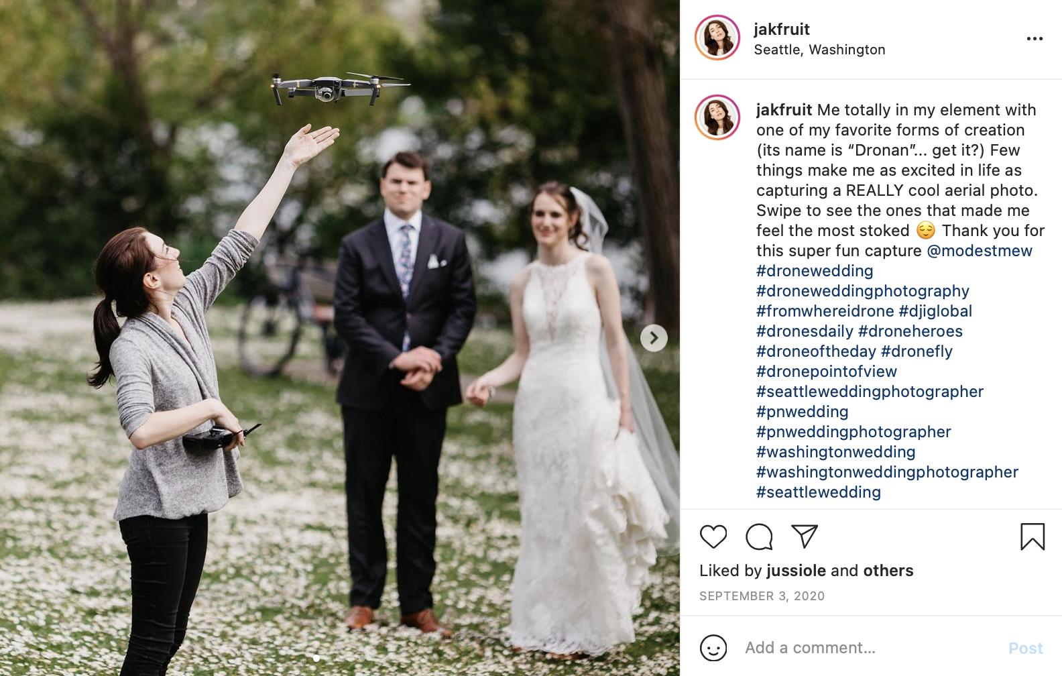Open the #dronewedding hashtag
Viewport: 1062px width, 676px height.
pyautogui.click(x=815, y=270)
